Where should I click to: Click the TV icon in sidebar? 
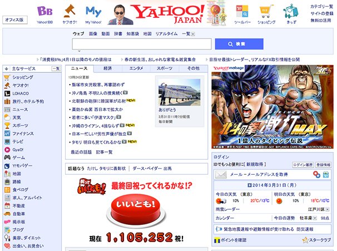(x=7, y=141)
